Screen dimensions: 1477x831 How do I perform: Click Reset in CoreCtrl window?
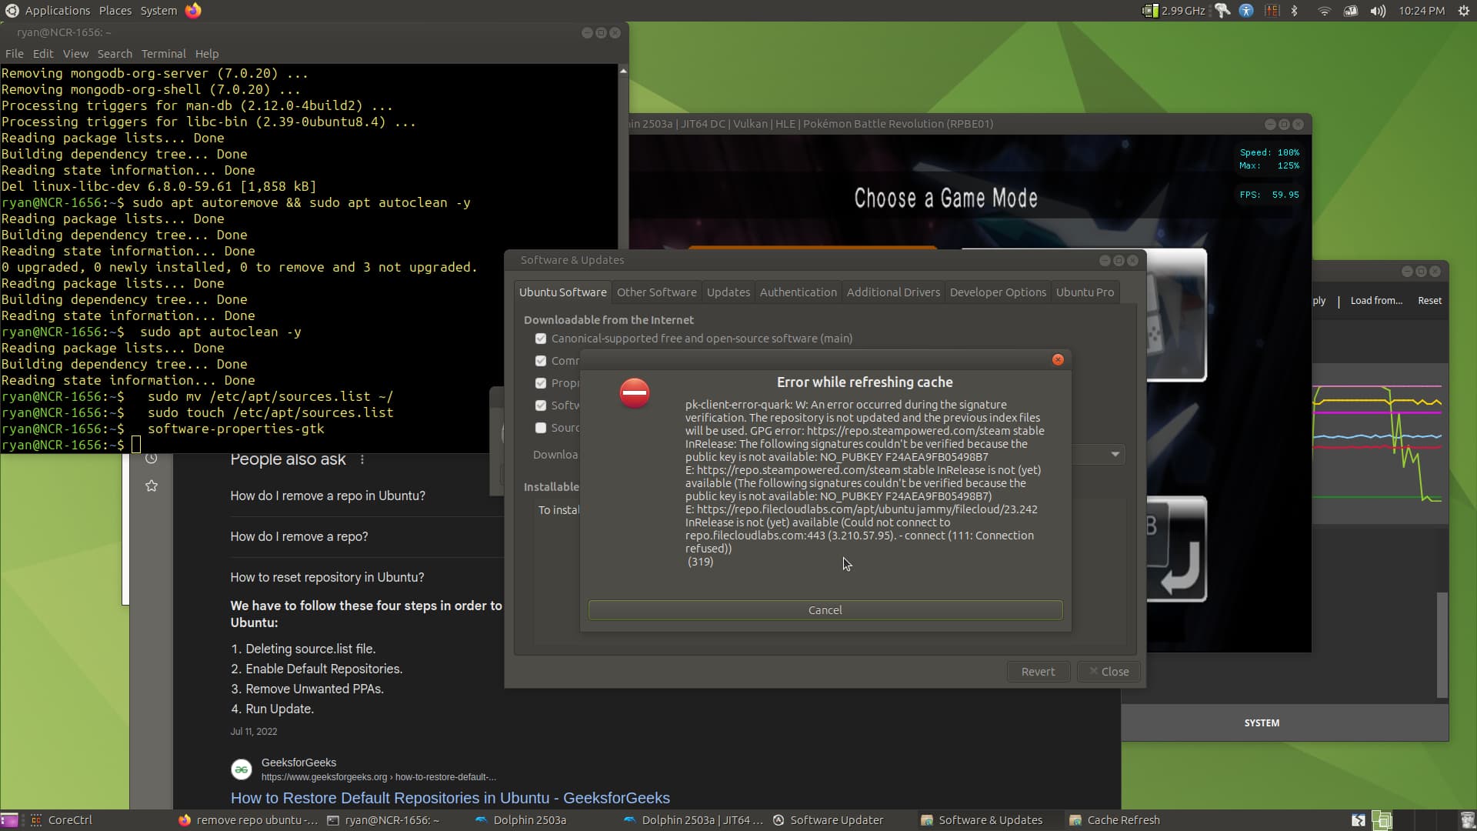pos(1429,301)
